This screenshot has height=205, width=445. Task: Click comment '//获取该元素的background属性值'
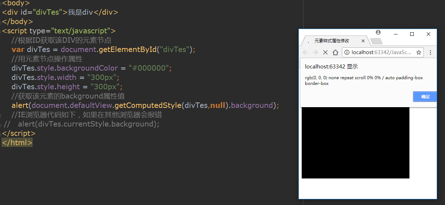[68, 96]
